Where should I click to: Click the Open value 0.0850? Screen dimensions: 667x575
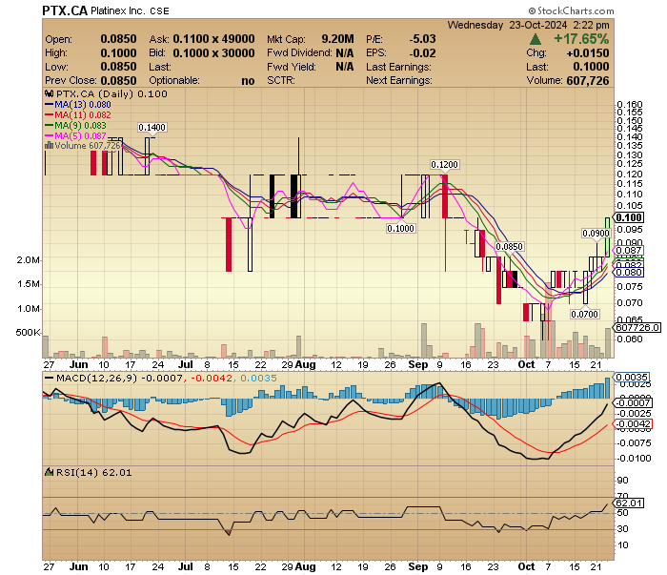click(x=118, y=39)
